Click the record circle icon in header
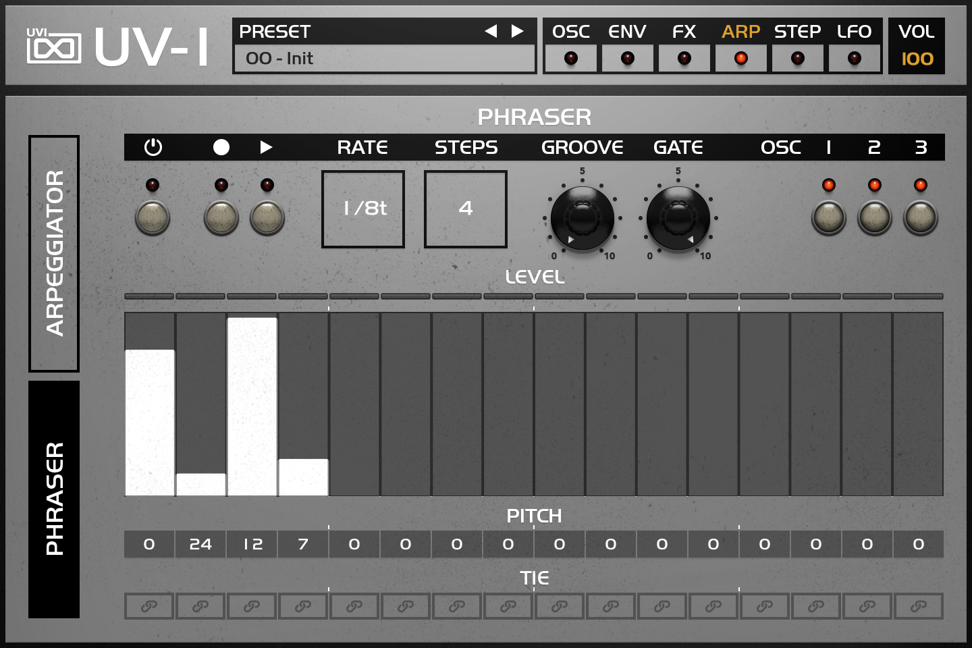 (221, 147)
